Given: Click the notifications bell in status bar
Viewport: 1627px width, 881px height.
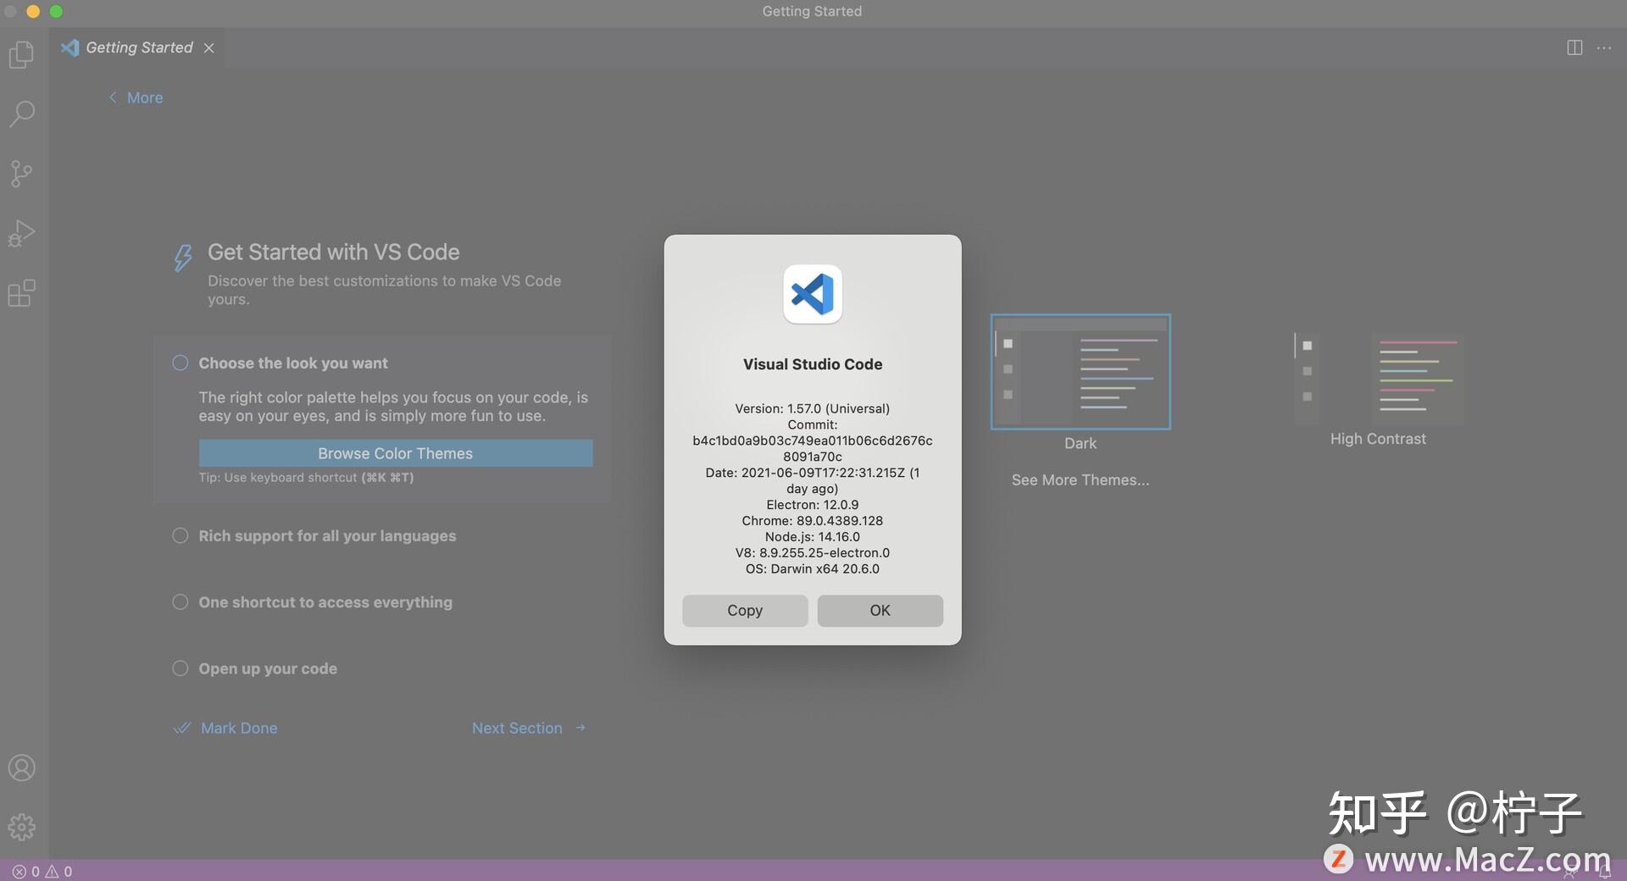Looking at the screenshot, I should tap(1604, 871).
